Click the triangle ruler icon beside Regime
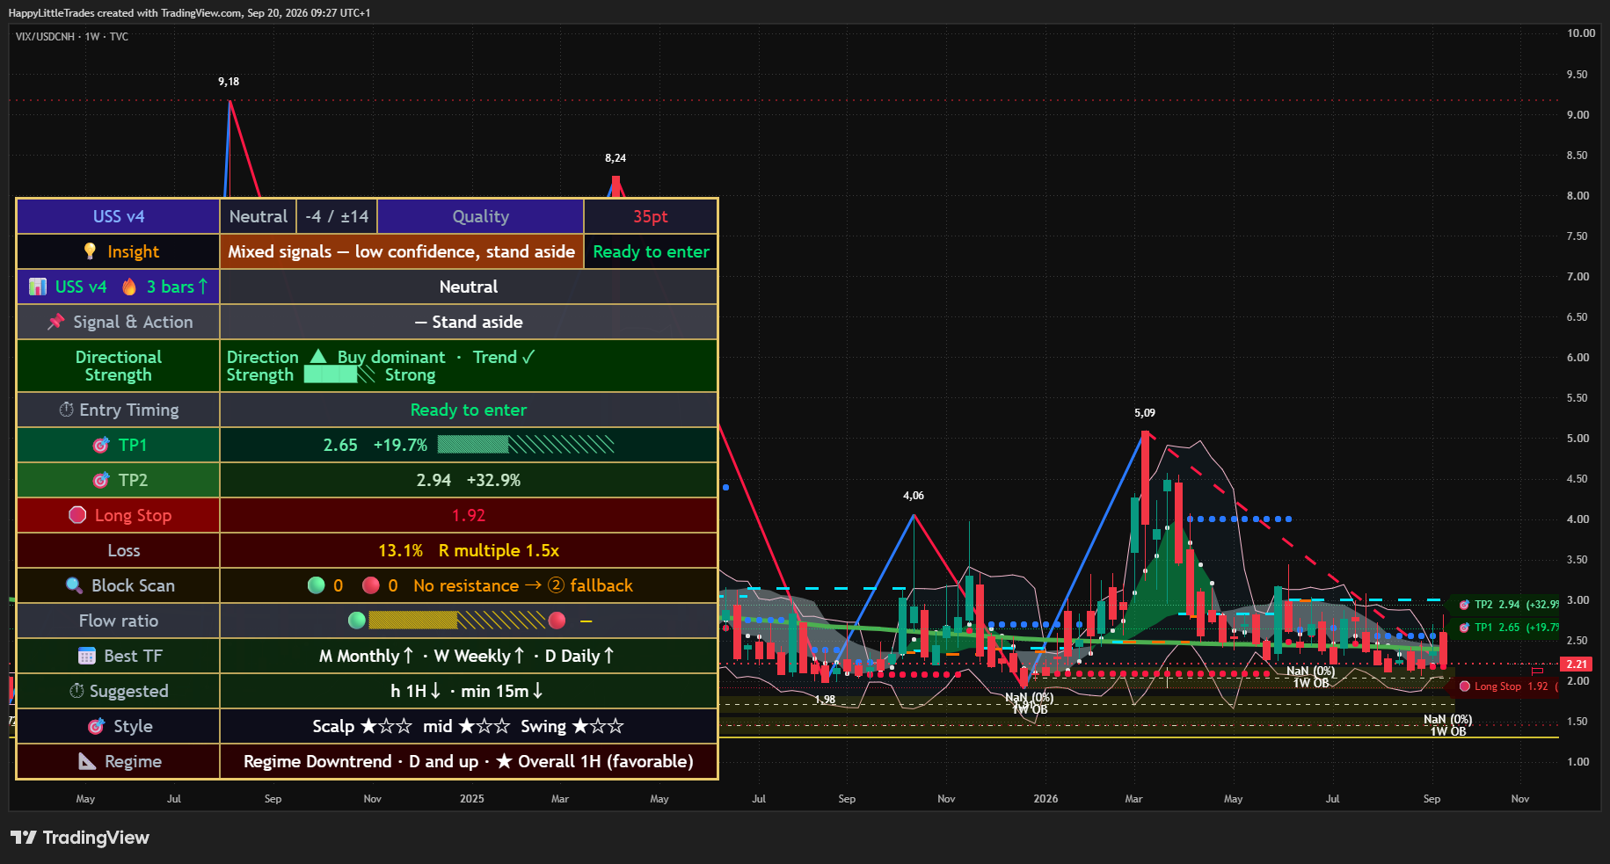Viewport: 1610px width, 864px height. (87, 761)
